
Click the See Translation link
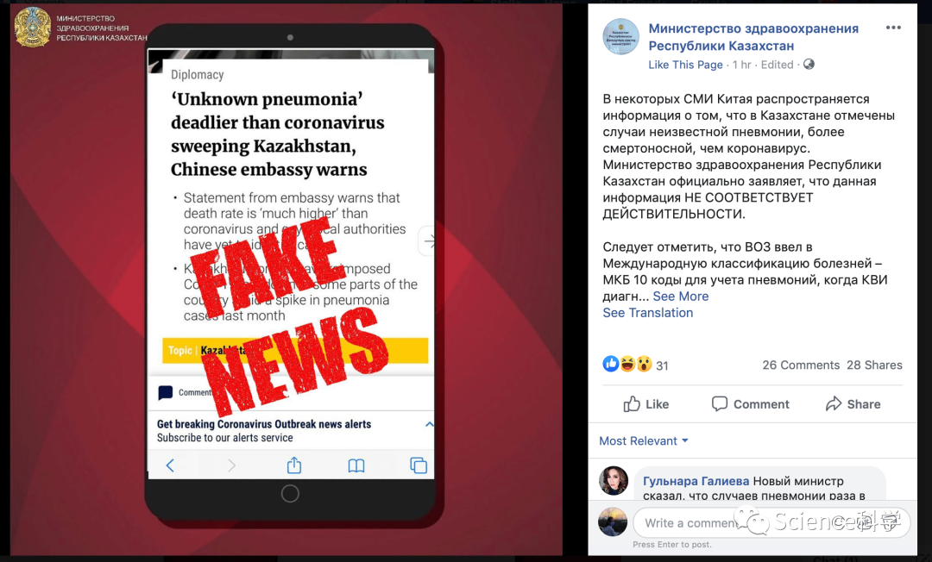(648, 313)
